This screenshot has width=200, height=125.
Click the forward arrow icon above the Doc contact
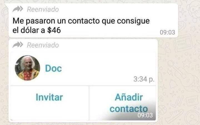pos(18,45)
